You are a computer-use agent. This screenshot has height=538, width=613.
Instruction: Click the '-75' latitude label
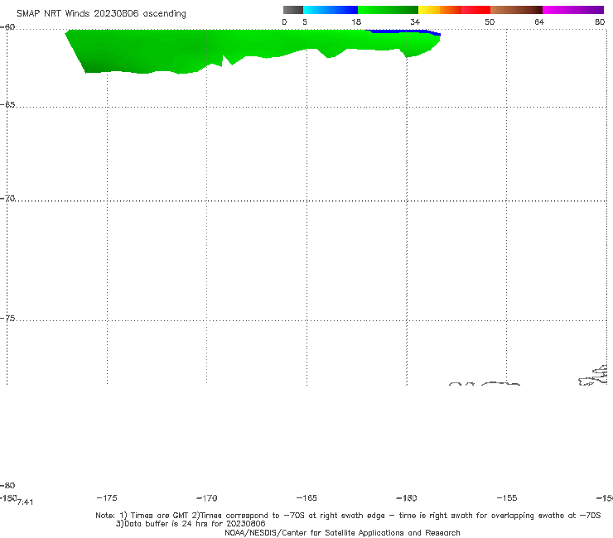click(x=7, y=319)
